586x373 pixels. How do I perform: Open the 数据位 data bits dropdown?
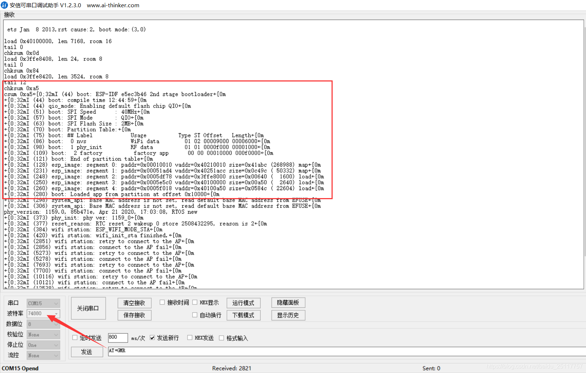point(43,324)
